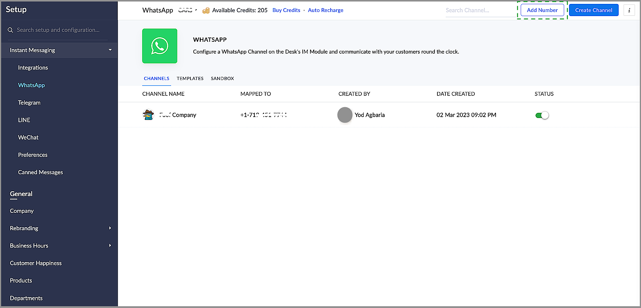Switch to the Channels tab

157,78
